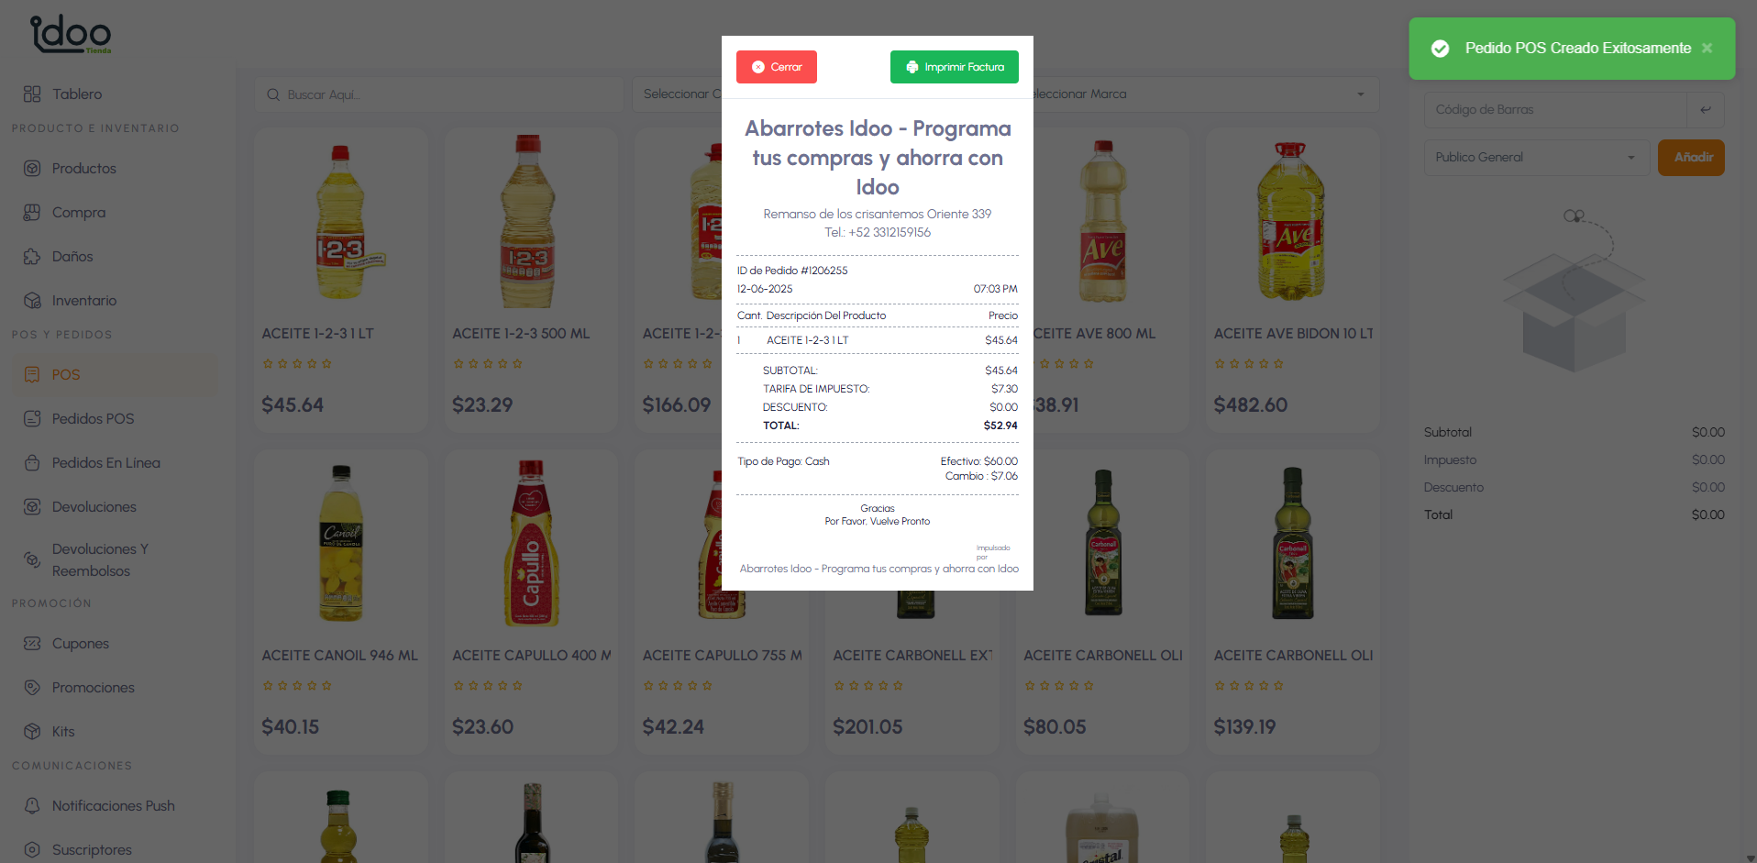Open Pedidos POS menu item
Viewport: 1757px width, 863px height.
pos(93,418)
